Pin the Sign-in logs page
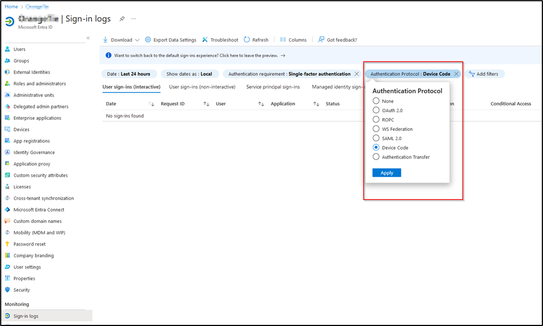This screenshot has width=543, height=326. [x=121, y=18]
